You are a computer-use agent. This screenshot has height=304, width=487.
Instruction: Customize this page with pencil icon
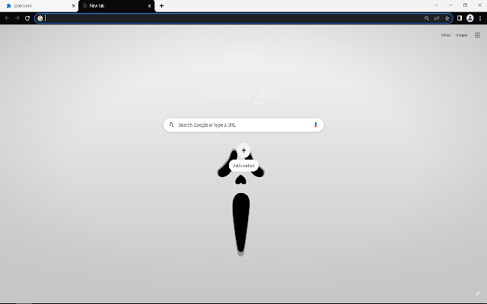point(478,293)
